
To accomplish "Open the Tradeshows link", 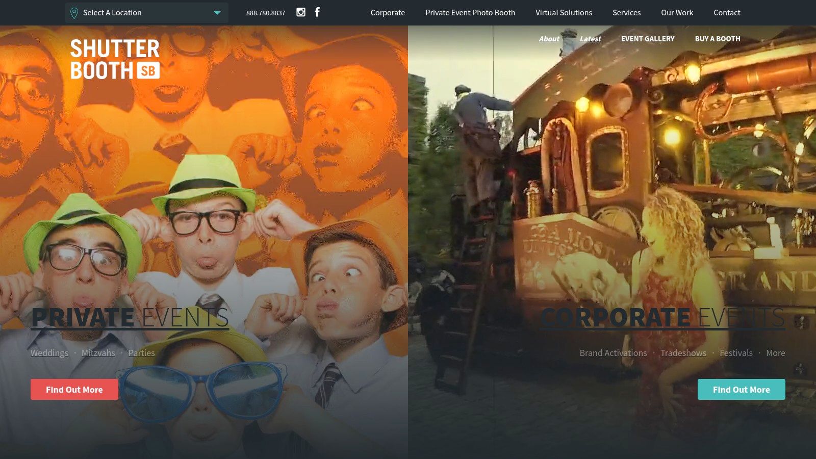I will click(683, 353).
